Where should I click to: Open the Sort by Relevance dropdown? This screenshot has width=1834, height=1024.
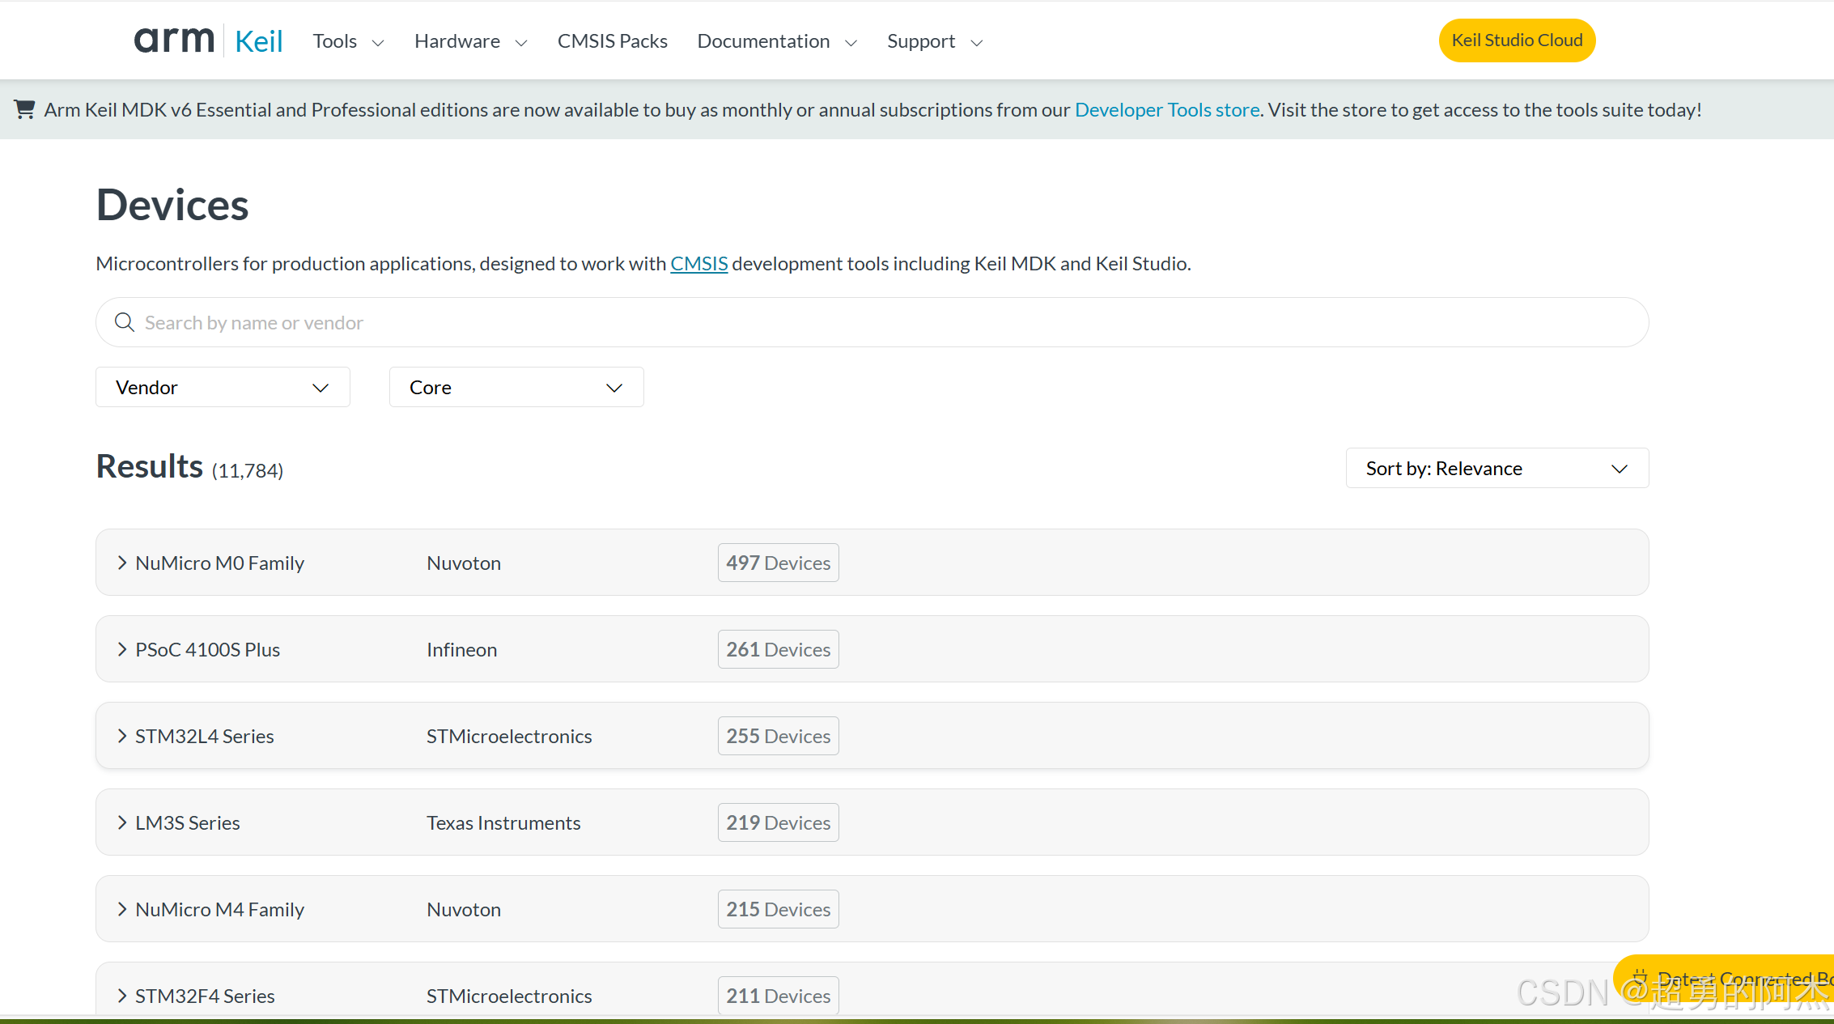(x=1496, y=468)
